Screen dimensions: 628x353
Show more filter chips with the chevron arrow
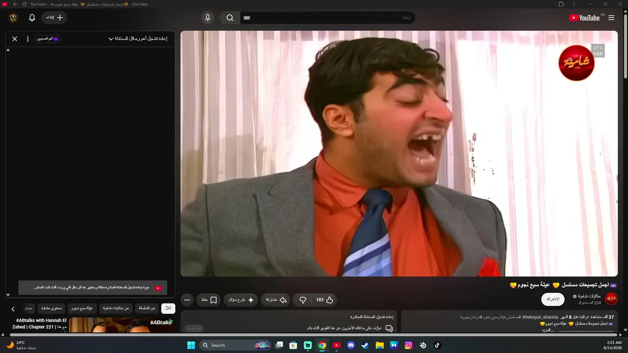pos(13,309)
